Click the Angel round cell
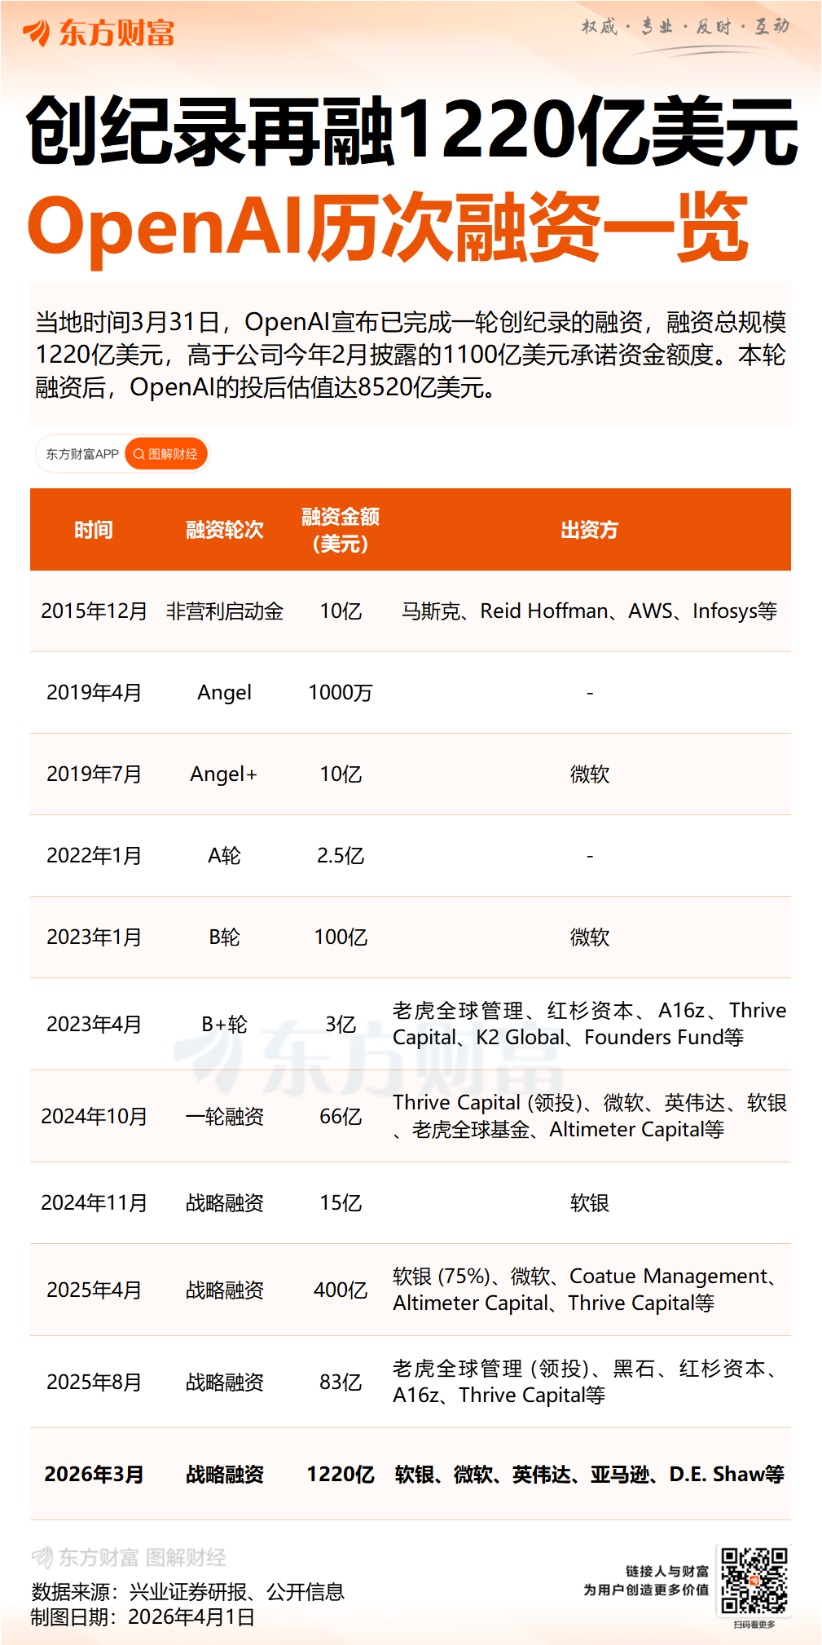 point(225,693)
